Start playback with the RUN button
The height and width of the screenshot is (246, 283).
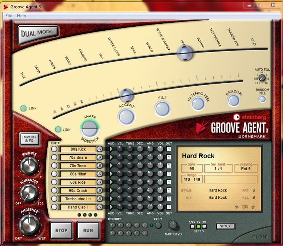click(x=88, y=230)
